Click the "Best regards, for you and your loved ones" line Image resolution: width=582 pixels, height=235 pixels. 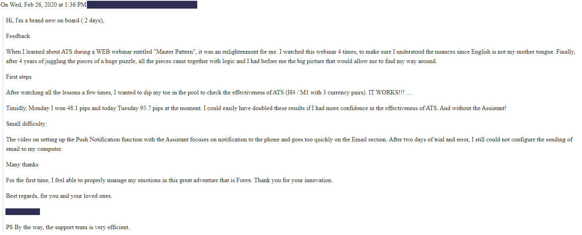[x=59, y=196]
